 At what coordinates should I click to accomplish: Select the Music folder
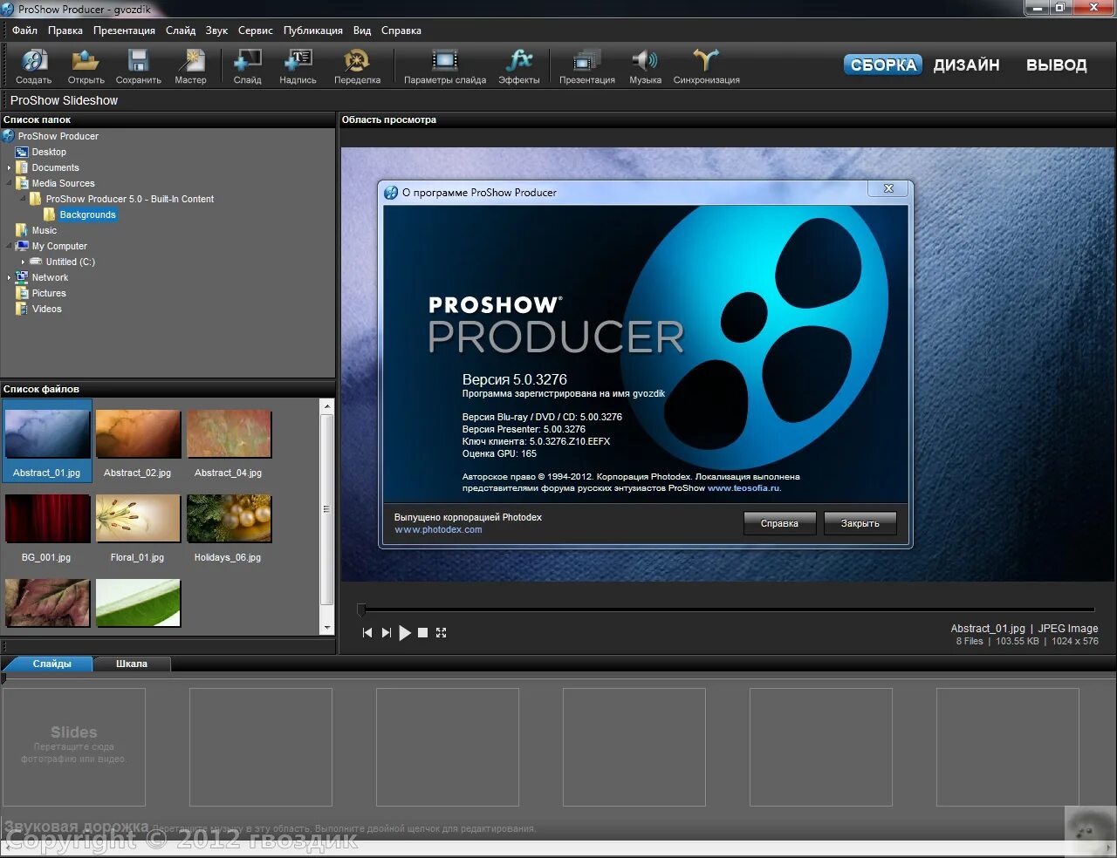coord(44,230)
